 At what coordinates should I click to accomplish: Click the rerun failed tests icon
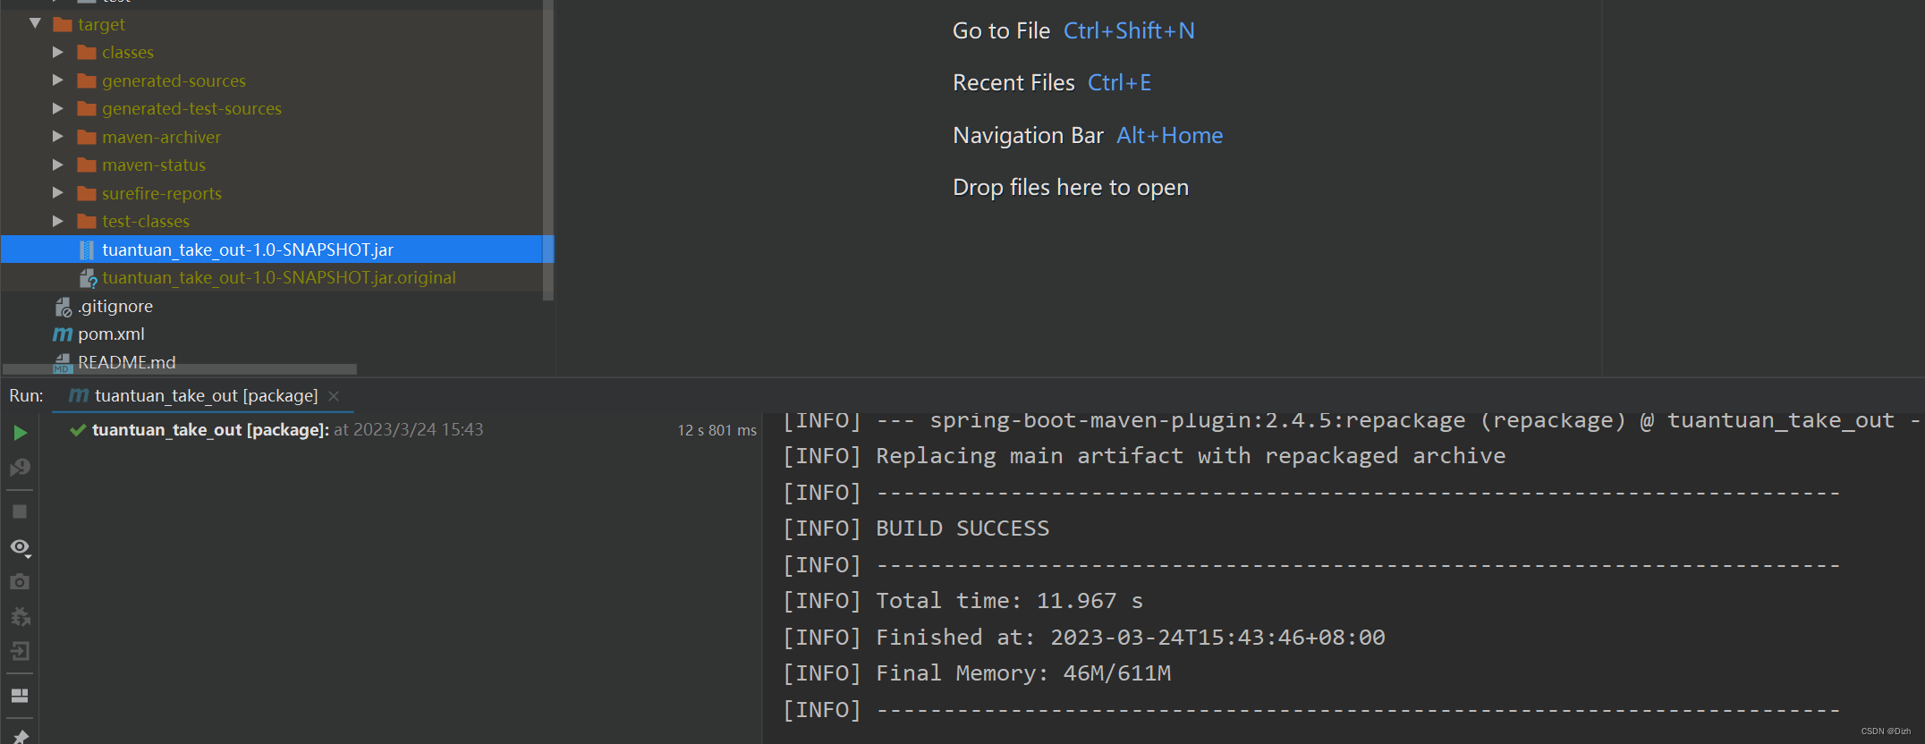[20, 468]
